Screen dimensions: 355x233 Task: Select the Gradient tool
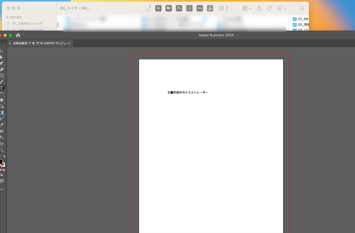pos(2,113)
